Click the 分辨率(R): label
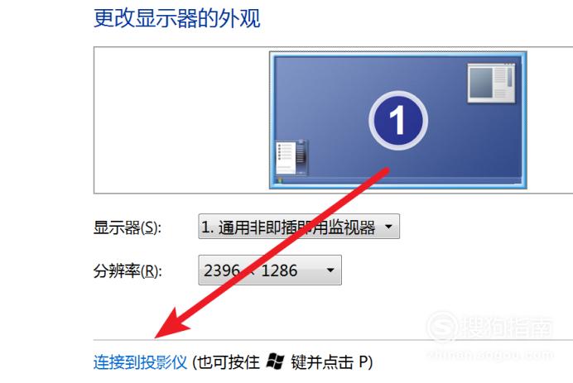This screenshot has width=573, height=383. (128, 270)
